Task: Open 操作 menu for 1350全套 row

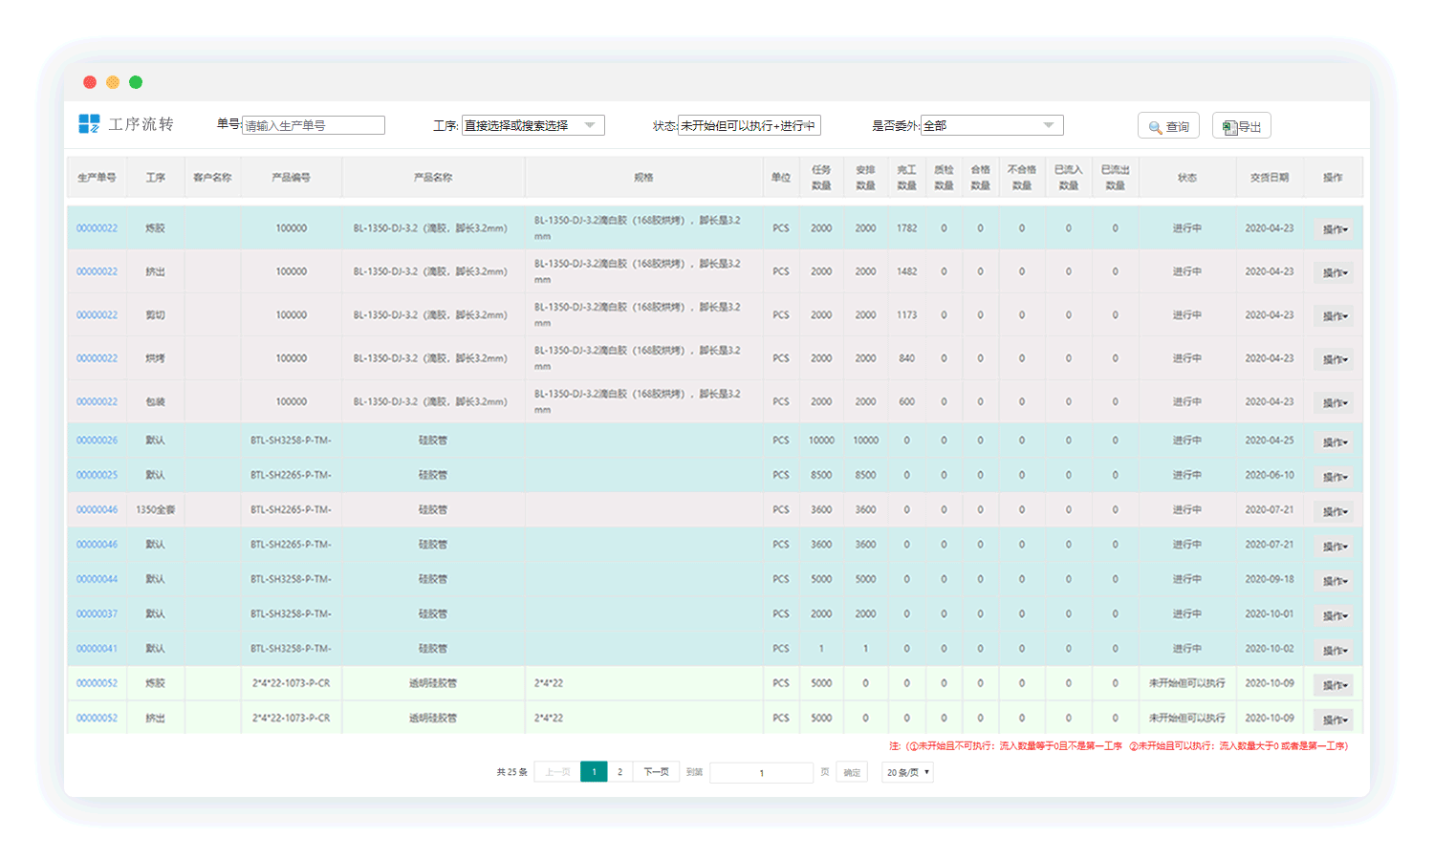Action: pos(1335,511)
